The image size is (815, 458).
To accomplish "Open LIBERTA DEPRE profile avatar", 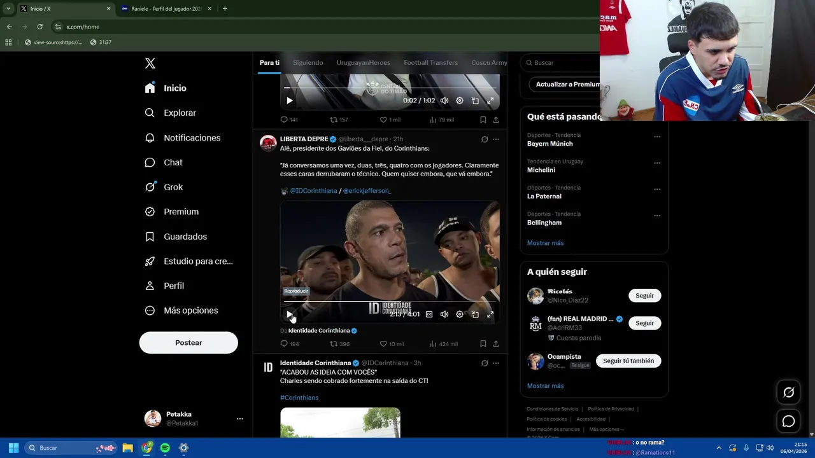I will tap(268, 142).
